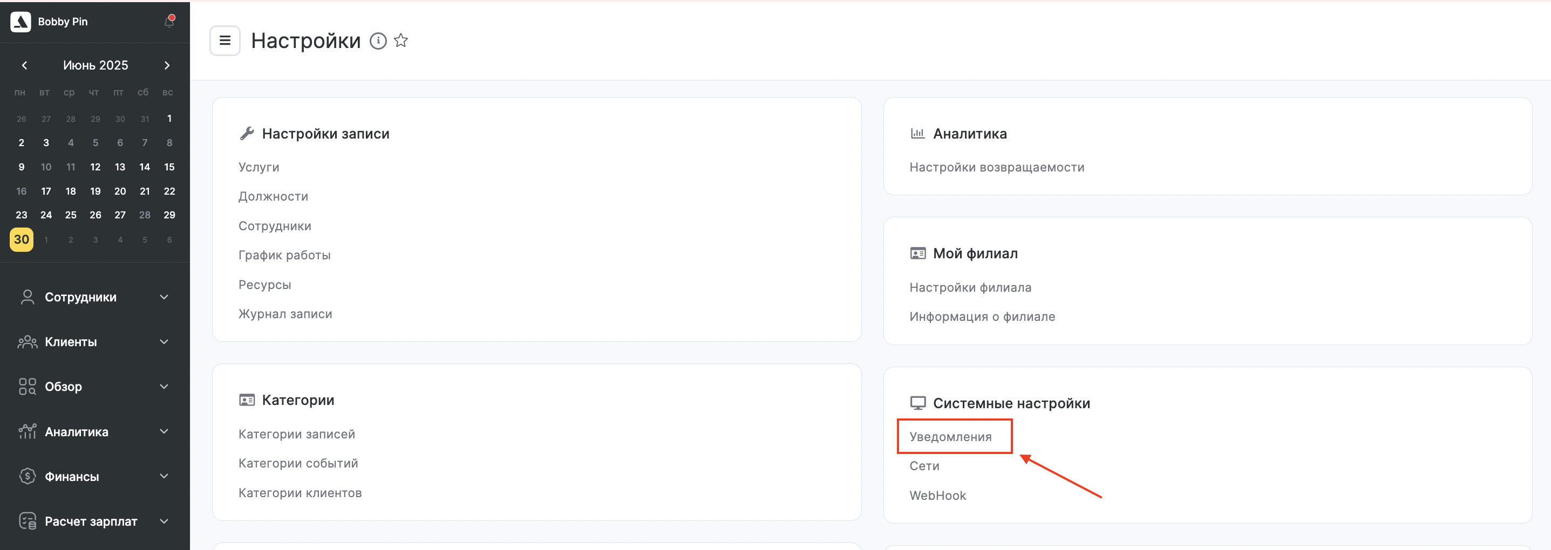Click the Категории card icon
Screen dimensions: 1551x550
247,400
